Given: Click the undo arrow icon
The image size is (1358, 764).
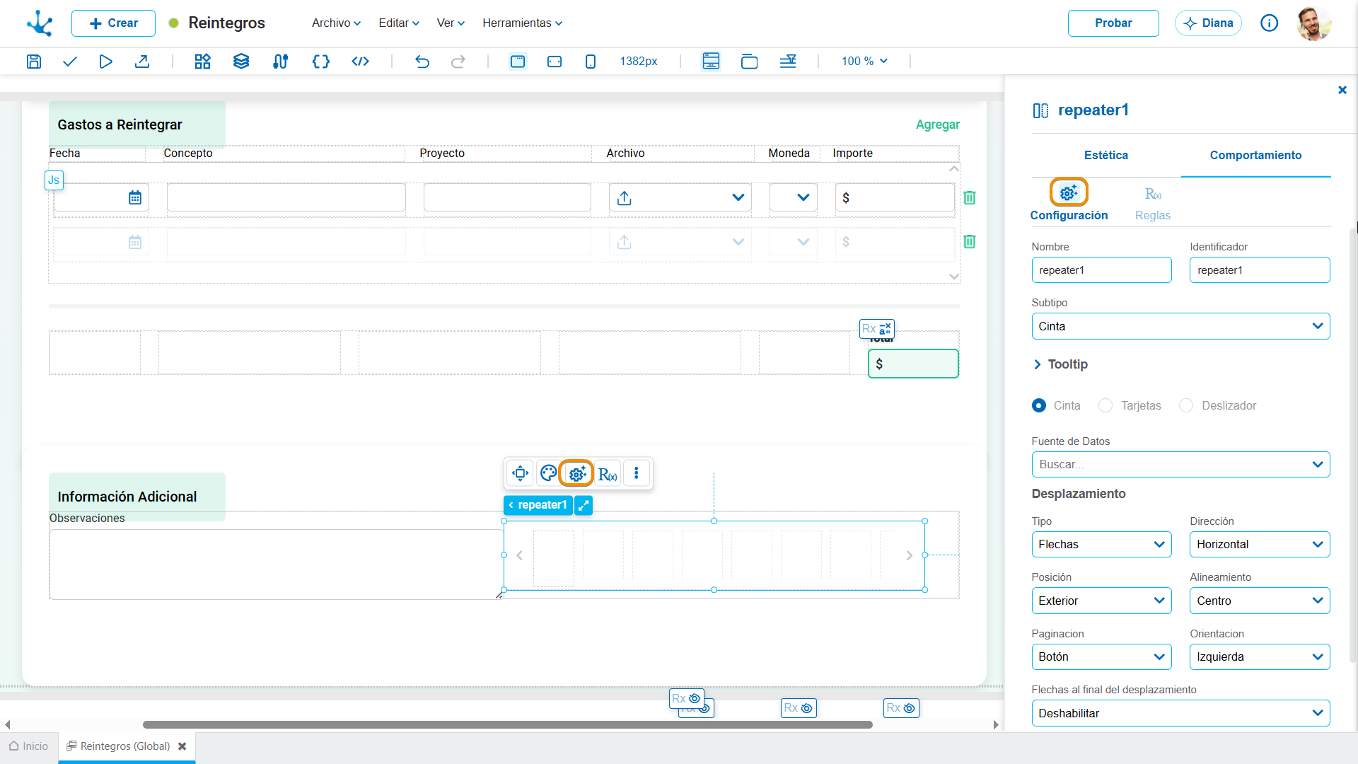Looking at the screenshot, I should [422, 62].
